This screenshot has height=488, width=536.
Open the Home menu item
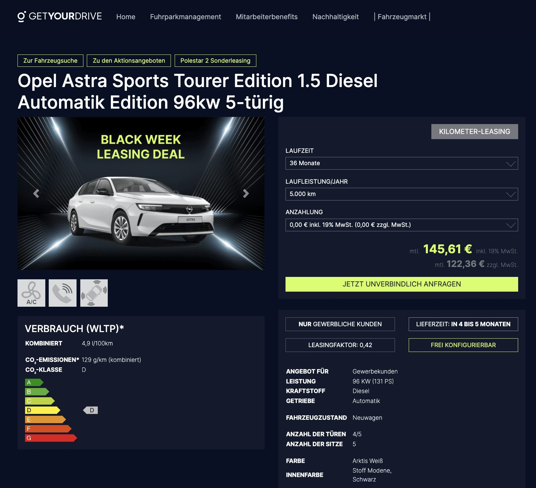126,17
